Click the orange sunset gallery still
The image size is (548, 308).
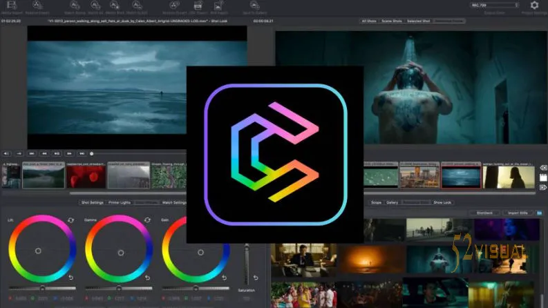click(372, 260)
